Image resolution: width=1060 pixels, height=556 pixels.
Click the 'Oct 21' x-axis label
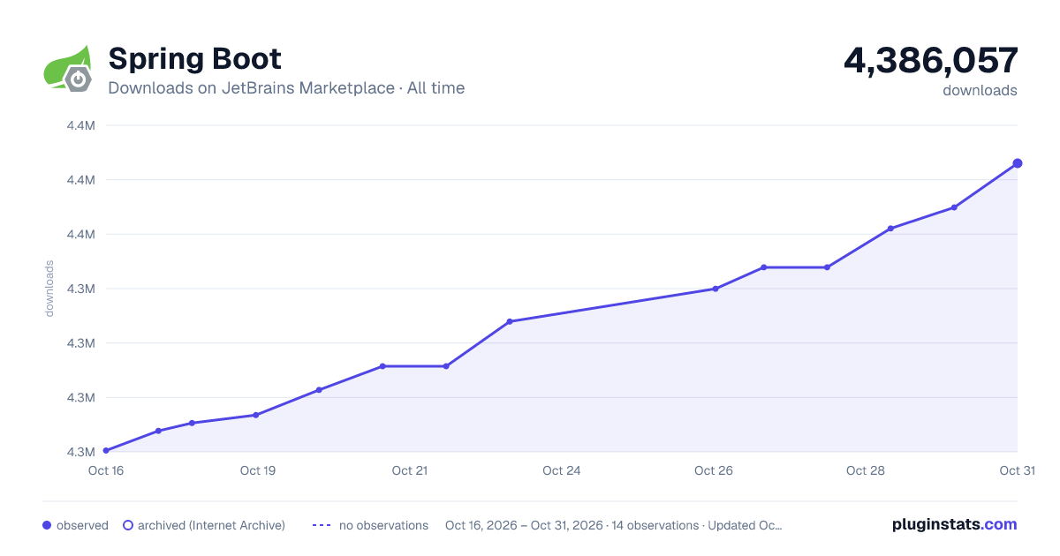tap(410, 470)
